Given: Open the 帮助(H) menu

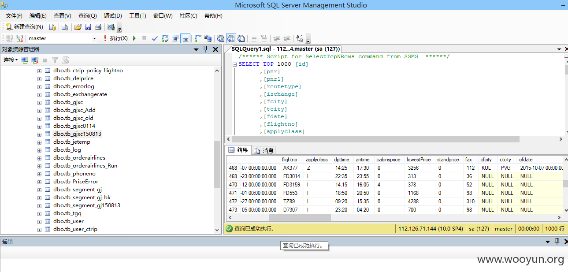Looking at the screenshot, I should 213,15.
